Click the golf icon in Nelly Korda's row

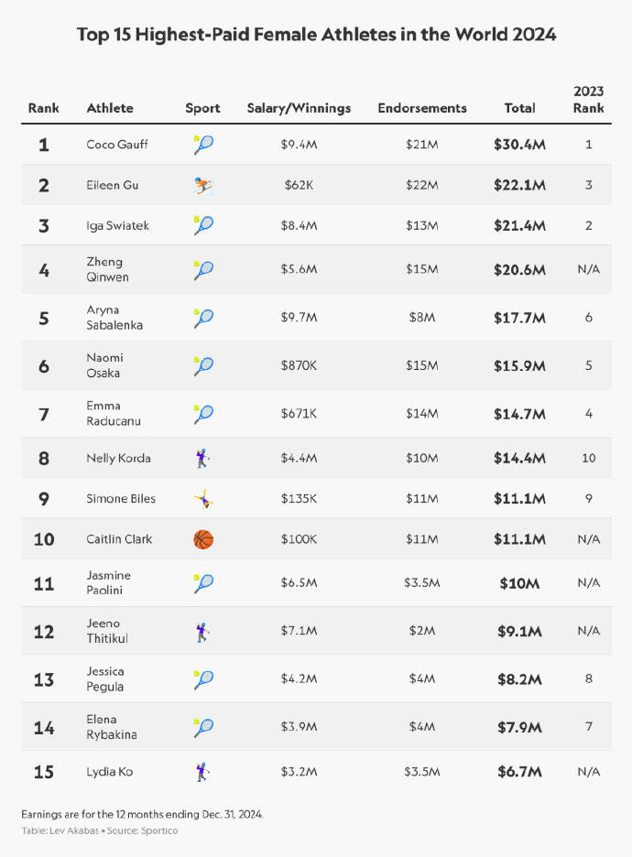(202, 458)
